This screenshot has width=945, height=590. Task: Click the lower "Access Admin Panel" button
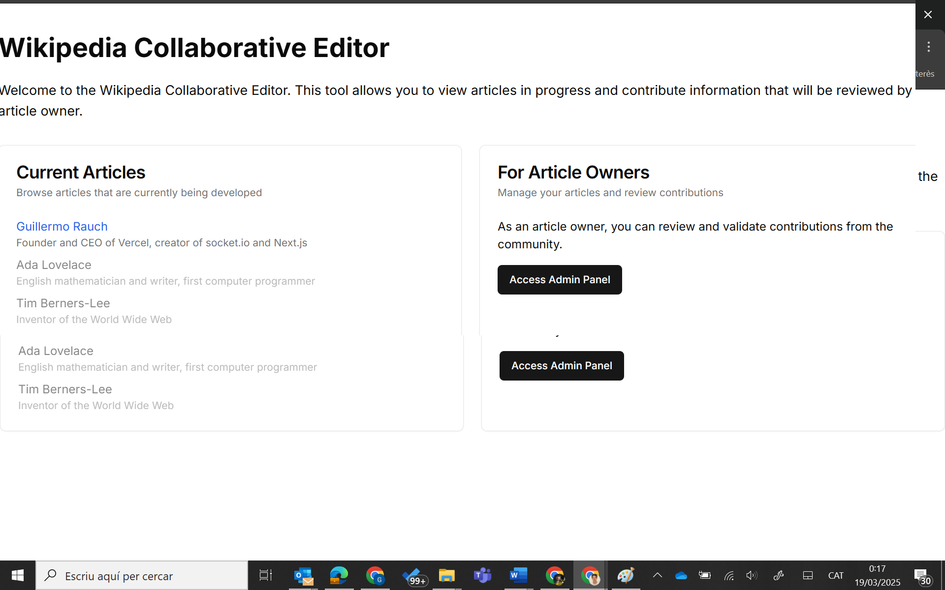[561, 365]
